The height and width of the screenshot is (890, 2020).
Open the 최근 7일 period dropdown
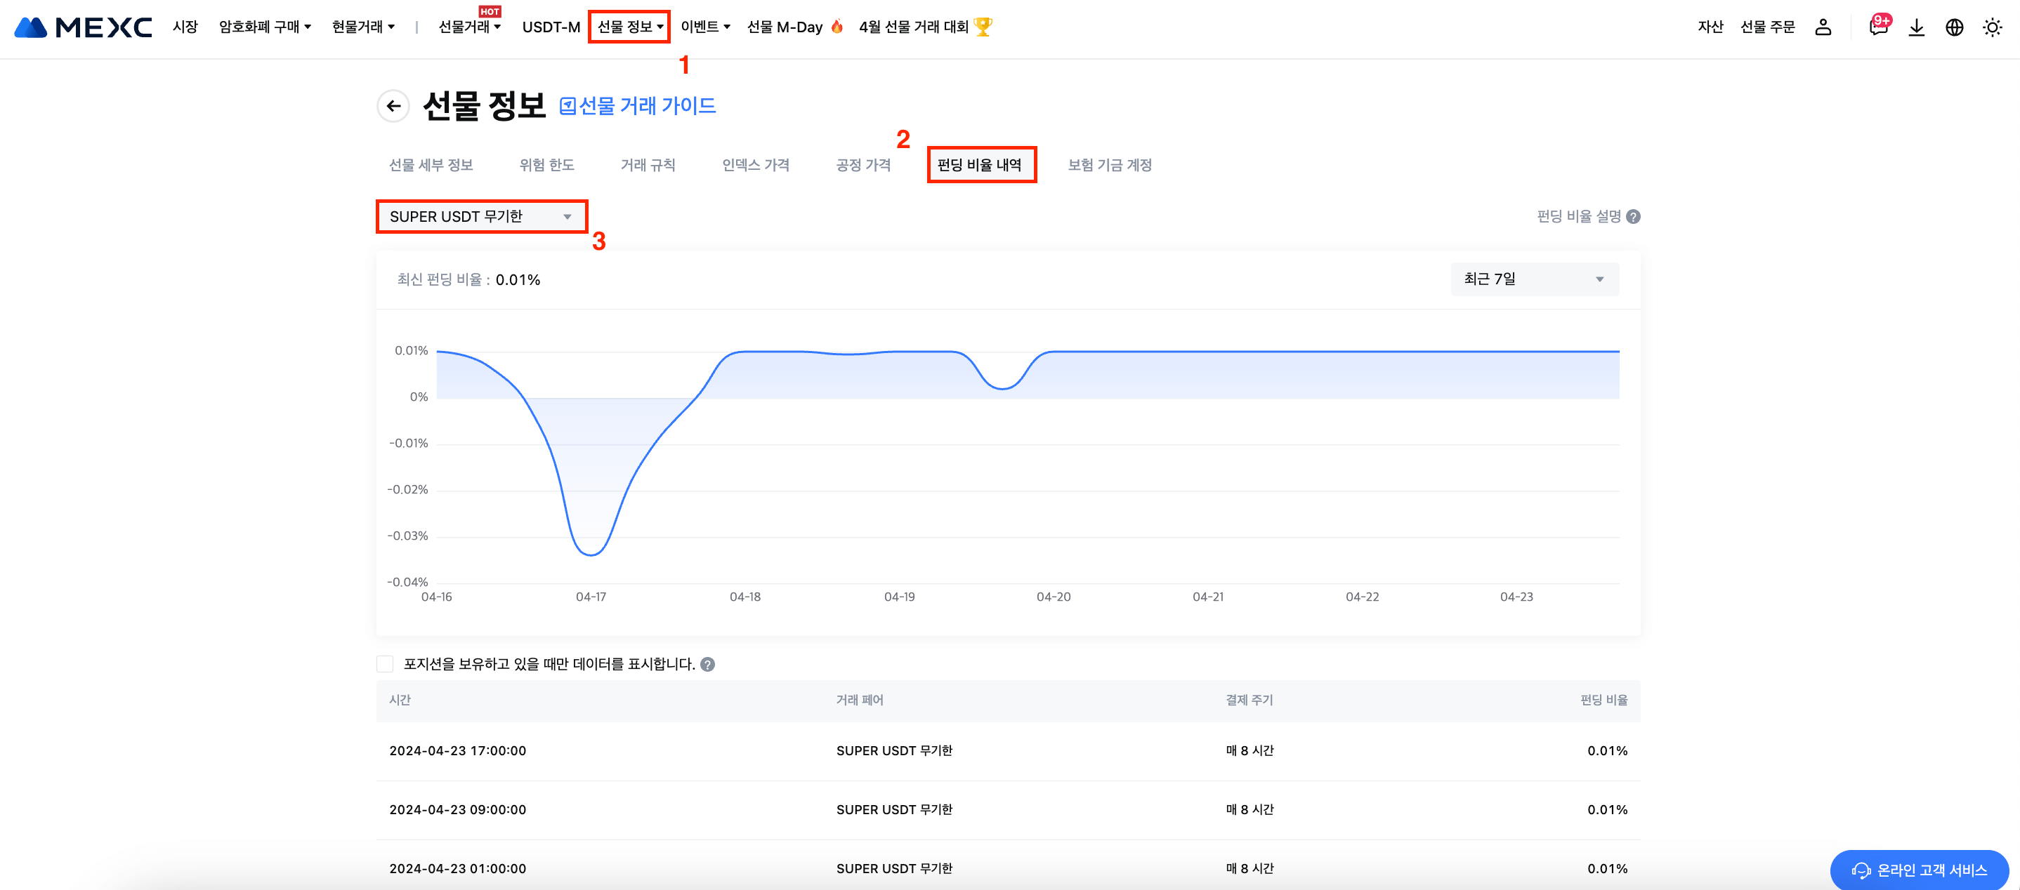click(1534, 279)
